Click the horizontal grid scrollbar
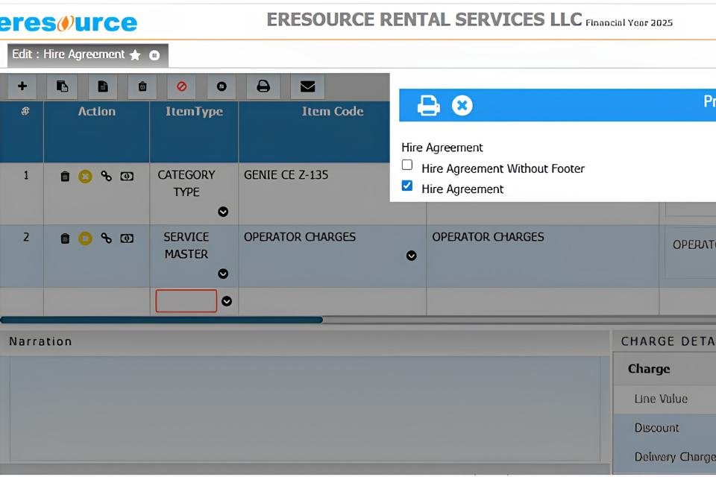The width and height of the screenshot is (716, 477). [162, 320]
